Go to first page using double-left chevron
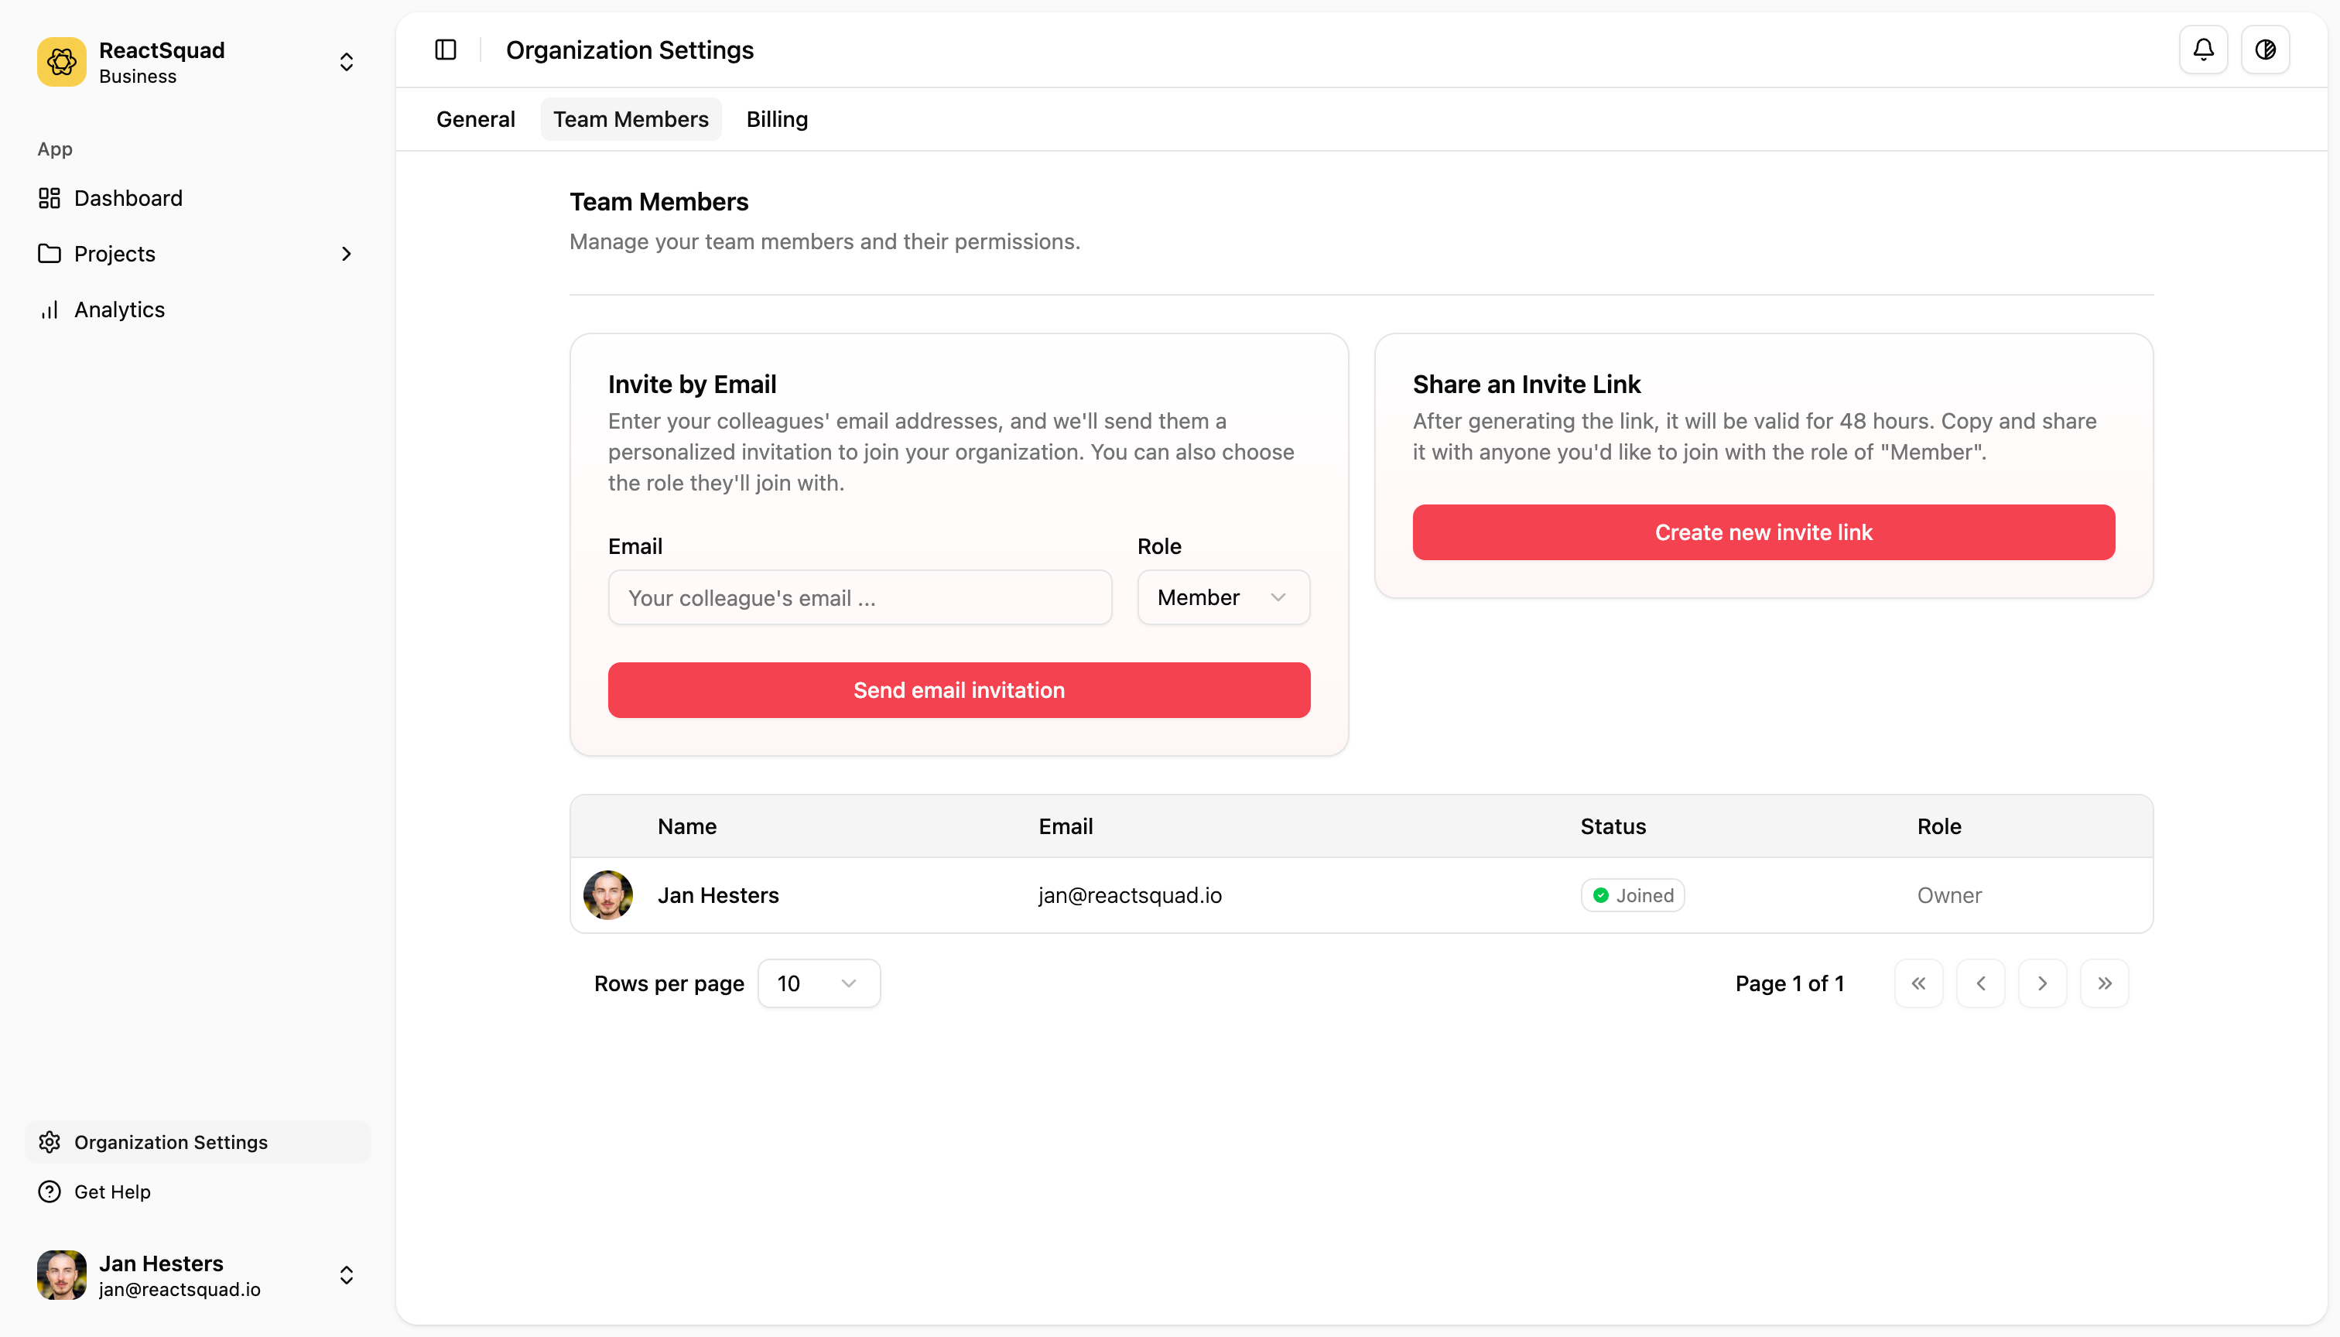 pos(1918,983)
